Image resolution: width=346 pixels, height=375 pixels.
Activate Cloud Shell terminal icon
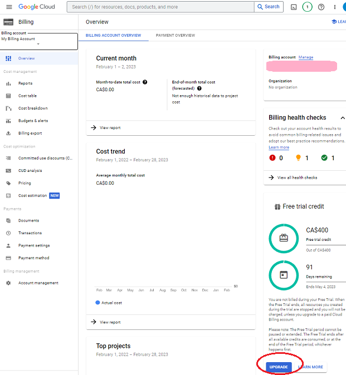point(294,7)
